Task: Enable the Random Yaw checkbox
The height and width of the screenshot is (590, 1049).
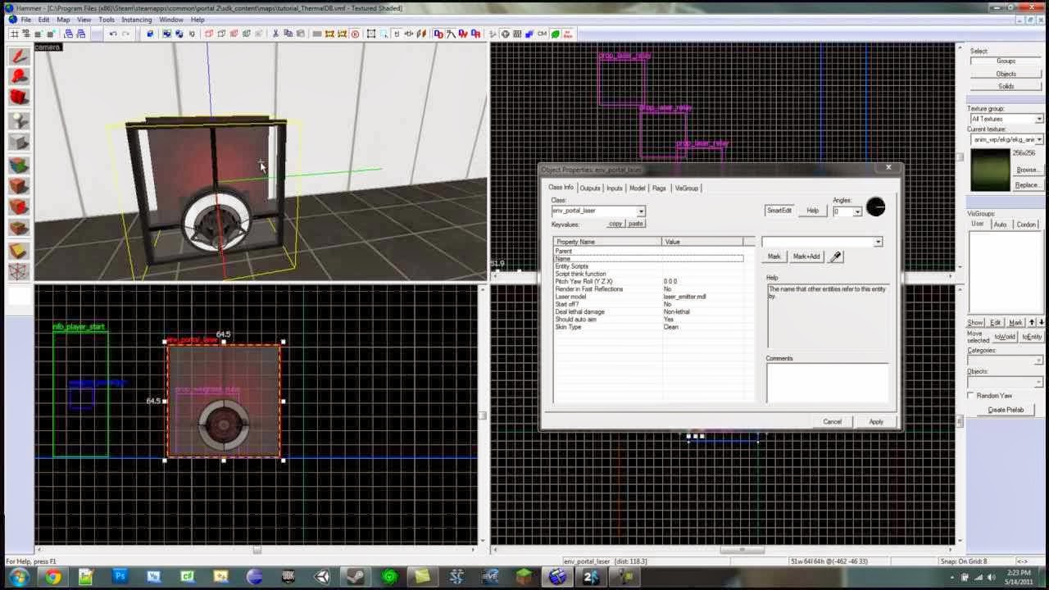Action: click(971, 396)
